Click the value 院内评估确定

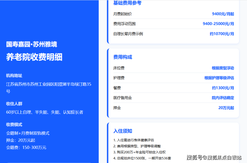tap(223, 98)
